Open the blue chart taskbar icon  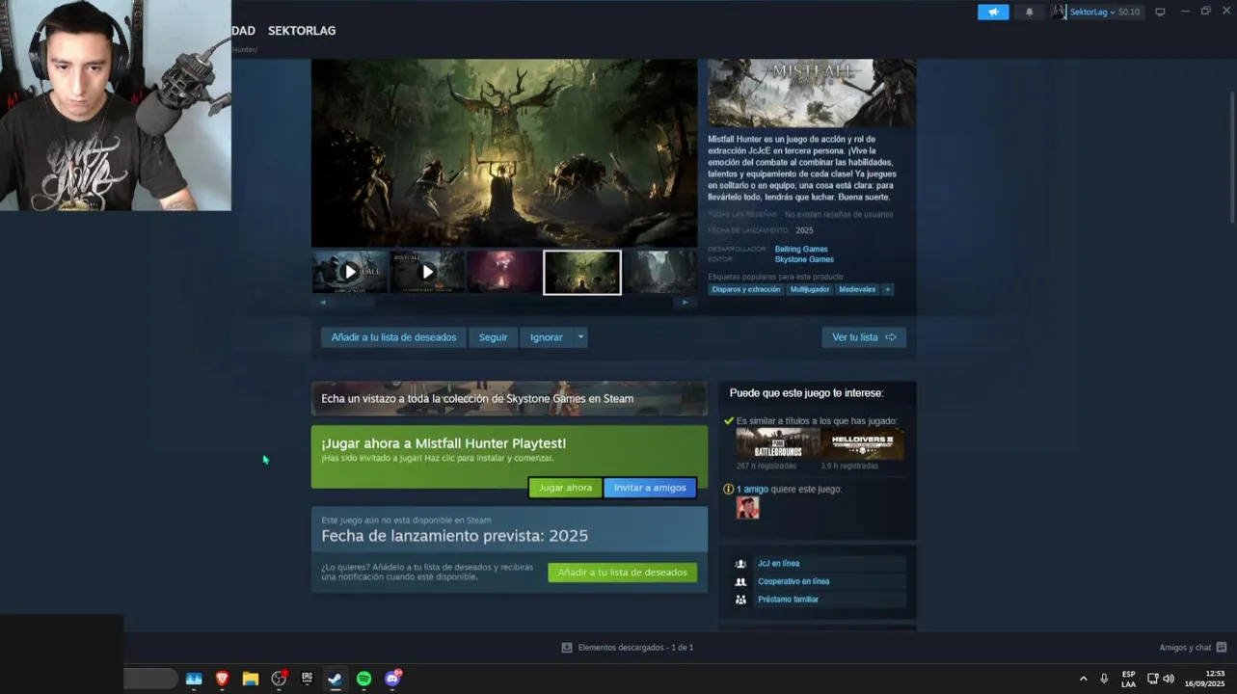pyautogui.click(x=194, y=679)
